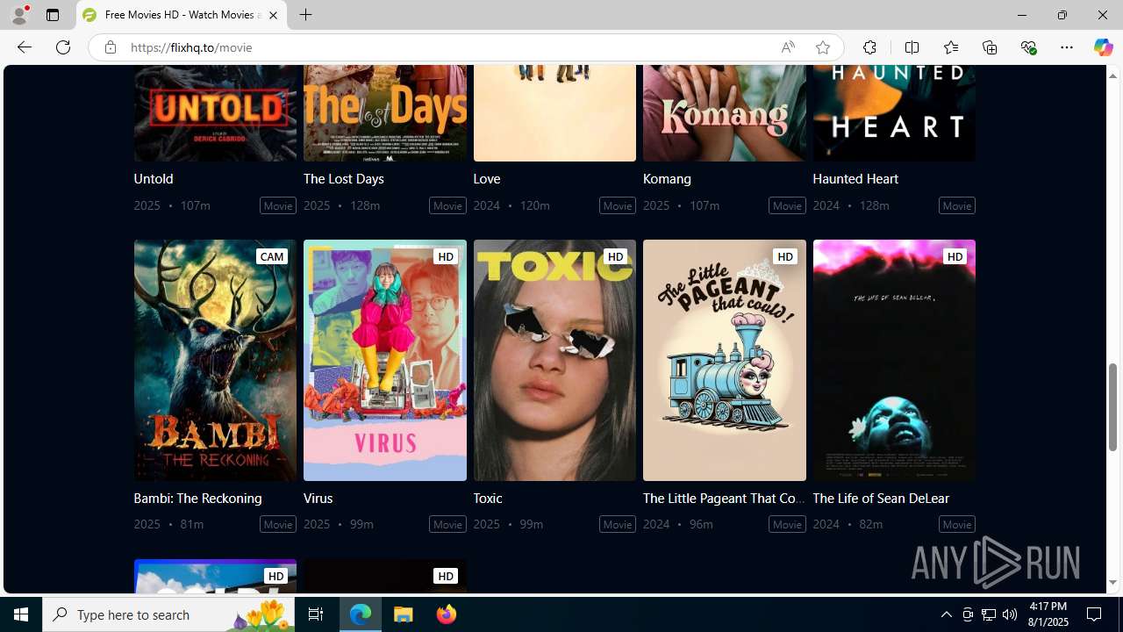Image resolution: width=1123 pixels, height=632 pixels.
Task: Click the page vertical scrollbar thumb
Action: coord(1113,406)
